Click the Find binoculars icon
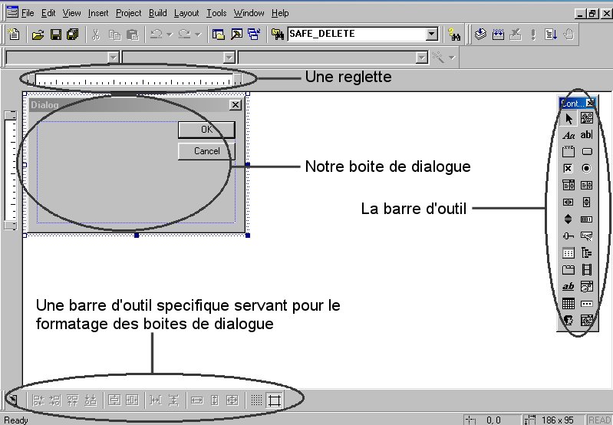Screen dimensions: 613x425 (x=454, y=35)
